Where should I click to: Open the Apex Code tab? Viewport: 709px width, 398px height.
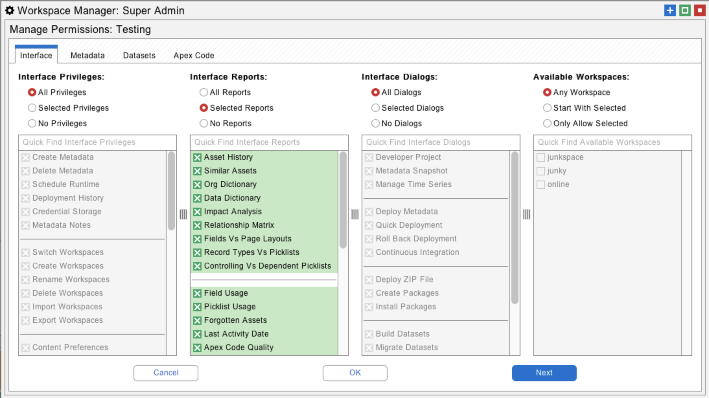point(194,55)
